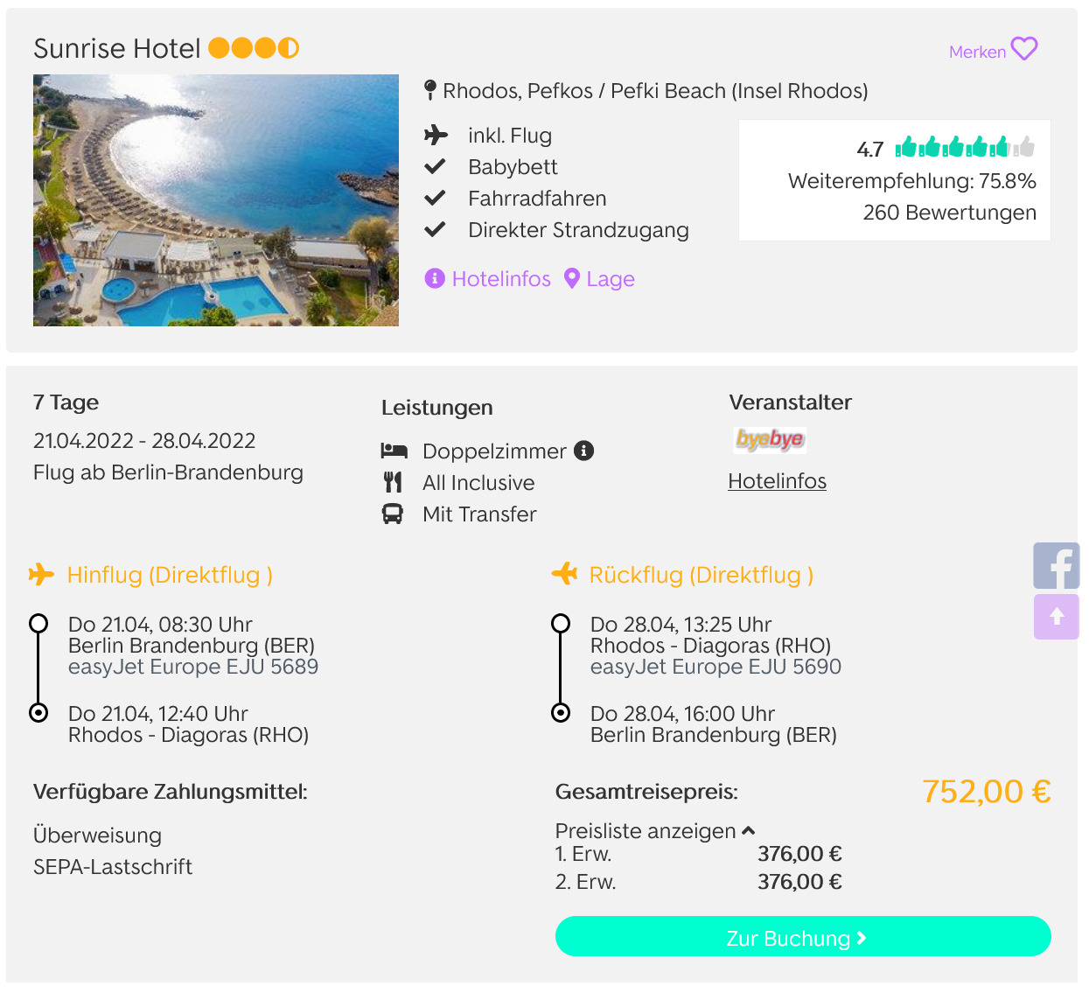Viewport: 1089px width, 993px height.
Task: Click the '2. Erw.' price row
Action: [699, 882]
